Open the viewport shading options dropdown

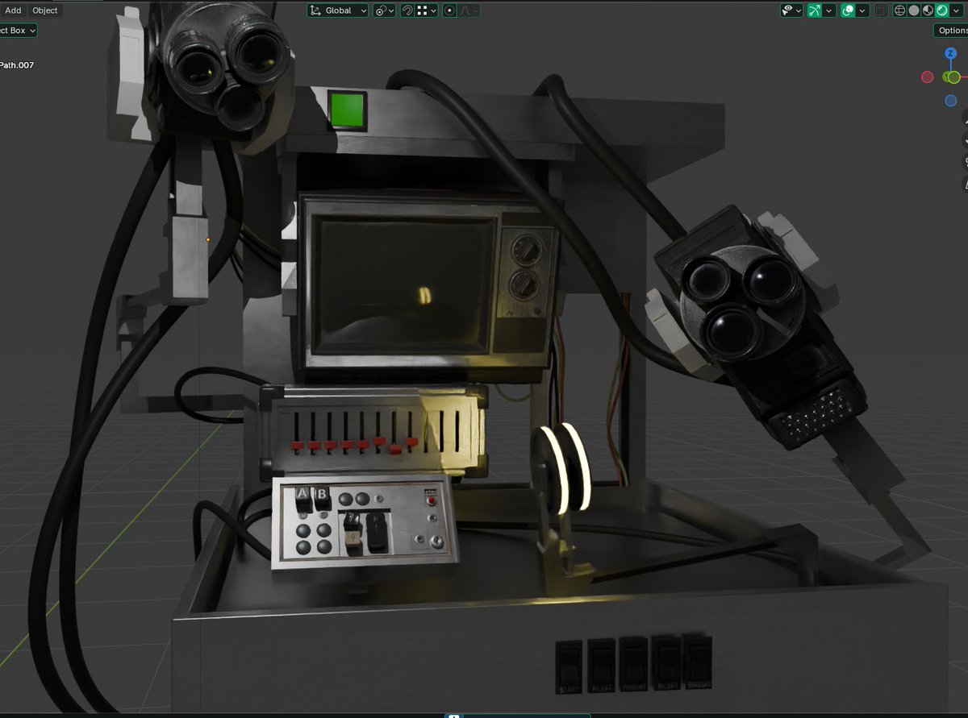[x=956, y=10]
